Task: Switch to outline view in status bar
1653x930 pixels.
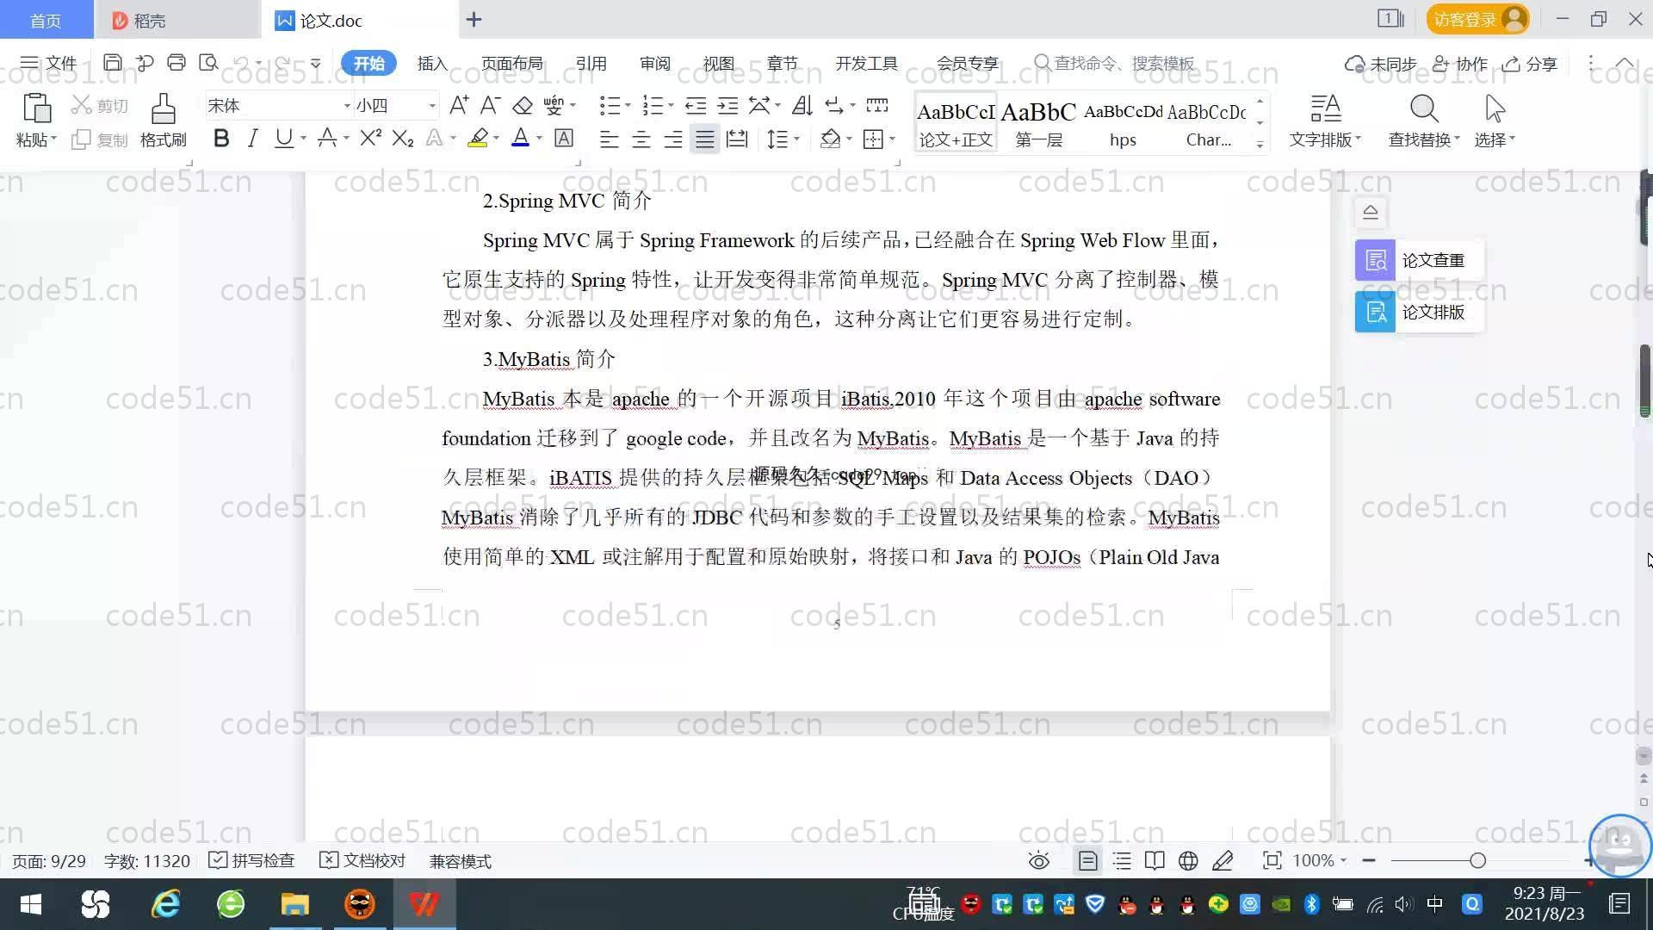Action: pyautogui.click(x=1122, y=860)
